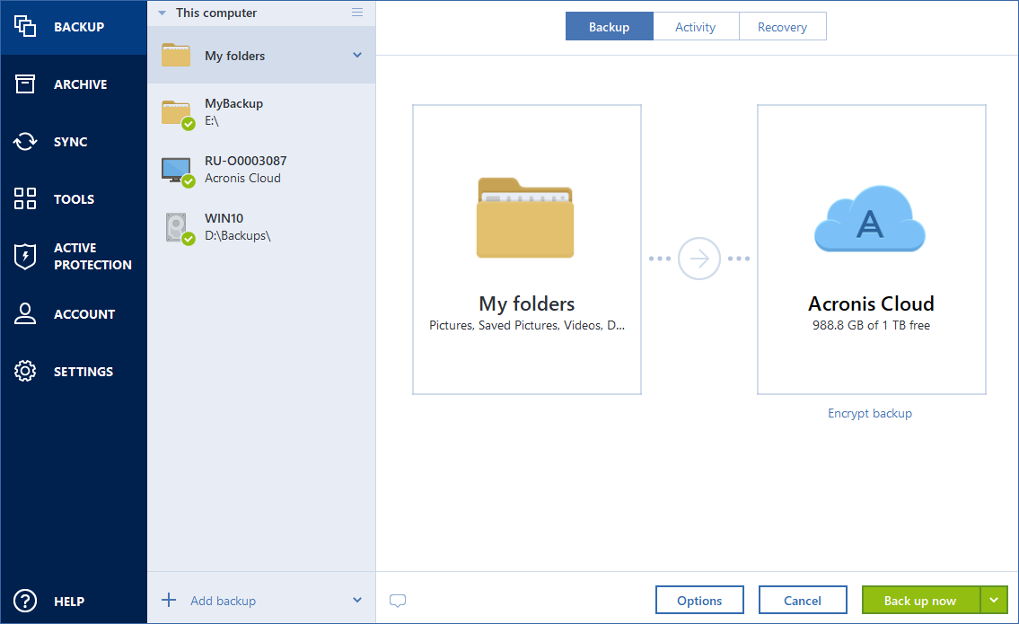Open the backup list hamburger menu
The image size is (1019, 624).
pyautogui.click(x=357, y=13)
